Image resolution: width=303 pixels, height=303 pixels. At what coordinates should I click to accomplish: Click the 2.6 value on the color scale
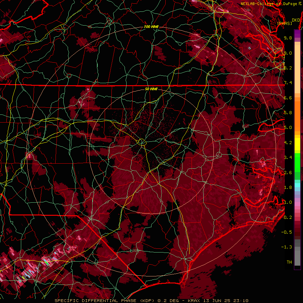[288, 173]
